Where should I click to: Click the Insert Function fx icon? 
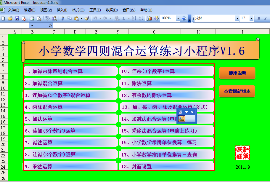(51, 25)
